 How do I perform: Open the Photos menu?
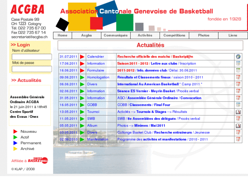[x=204, y=35]
